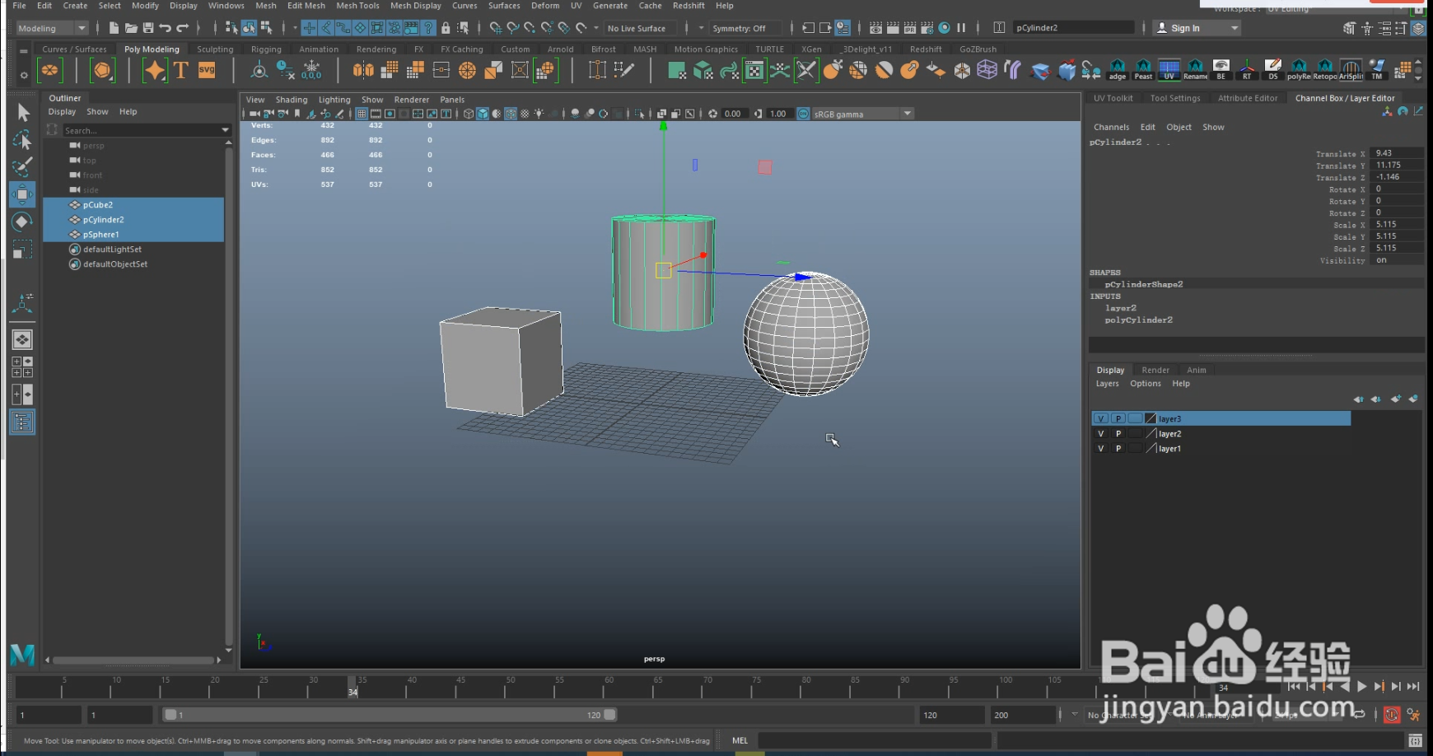The width and height of the screenshot is (1433, 756).
Task: Open the Mesh Tools menu
Action: click(x=357, y=6)
